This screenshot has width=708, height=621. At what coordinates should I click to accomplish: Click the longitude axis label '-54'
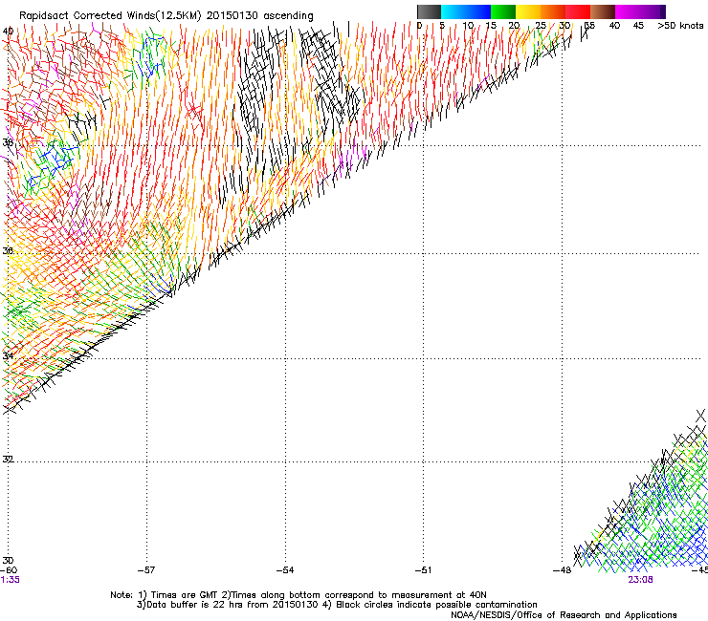click(285, 570)
